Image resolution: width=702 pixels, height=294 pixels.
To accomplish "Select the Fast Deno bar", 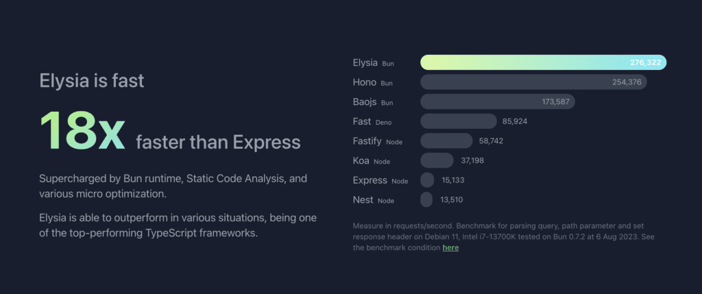I will [459, 121].
